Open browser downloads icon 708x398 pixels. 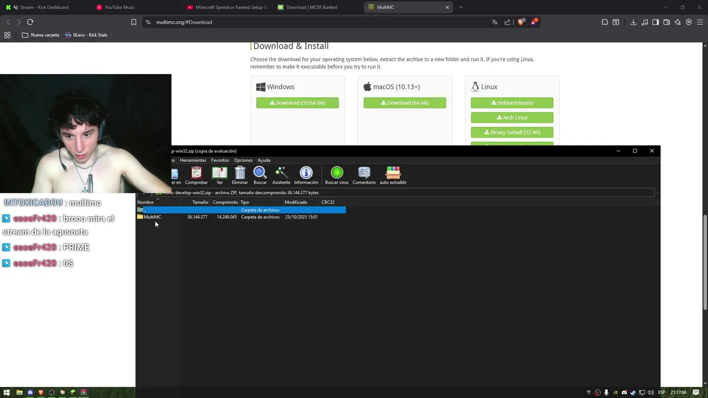[x=633, y=22]
